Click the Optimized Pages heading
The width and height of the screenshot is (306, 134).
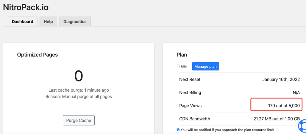coord(38,55)
